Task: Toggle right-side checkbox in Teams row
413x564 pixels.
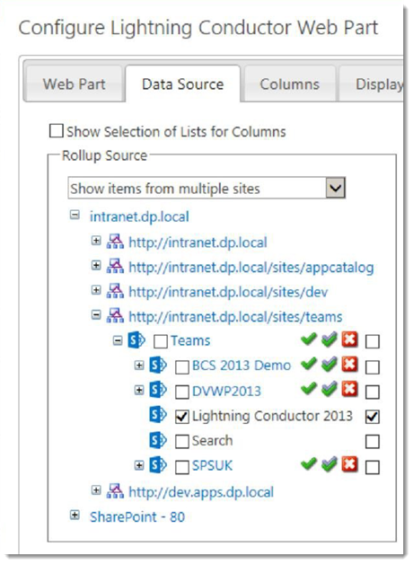Action: tap(372, 341)
